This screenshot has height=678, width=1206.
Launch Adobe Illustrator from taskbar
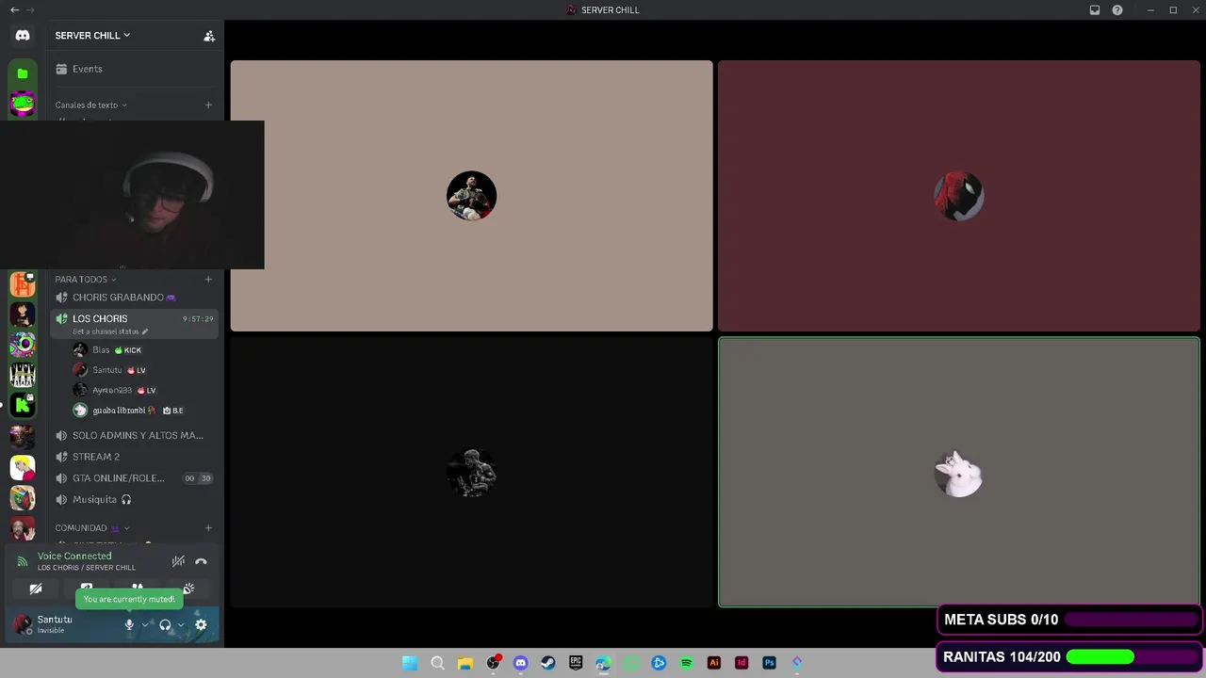[x=713, y=663]
